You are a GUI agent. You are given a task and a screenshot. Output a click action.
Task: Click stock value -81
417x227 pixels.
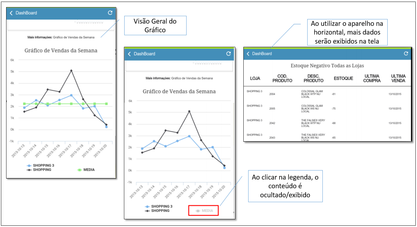334,94
